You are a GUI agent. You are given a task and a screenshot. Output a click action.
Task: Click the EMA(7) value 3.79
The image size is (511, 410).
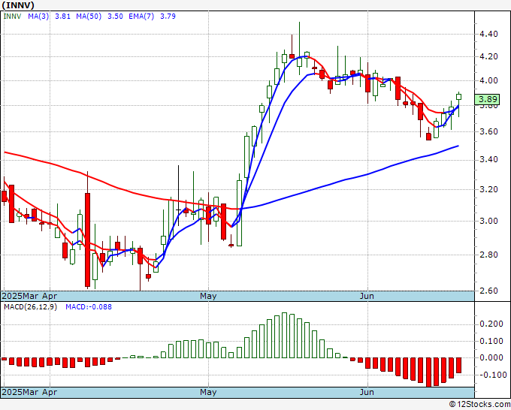[x=168, y=17]
